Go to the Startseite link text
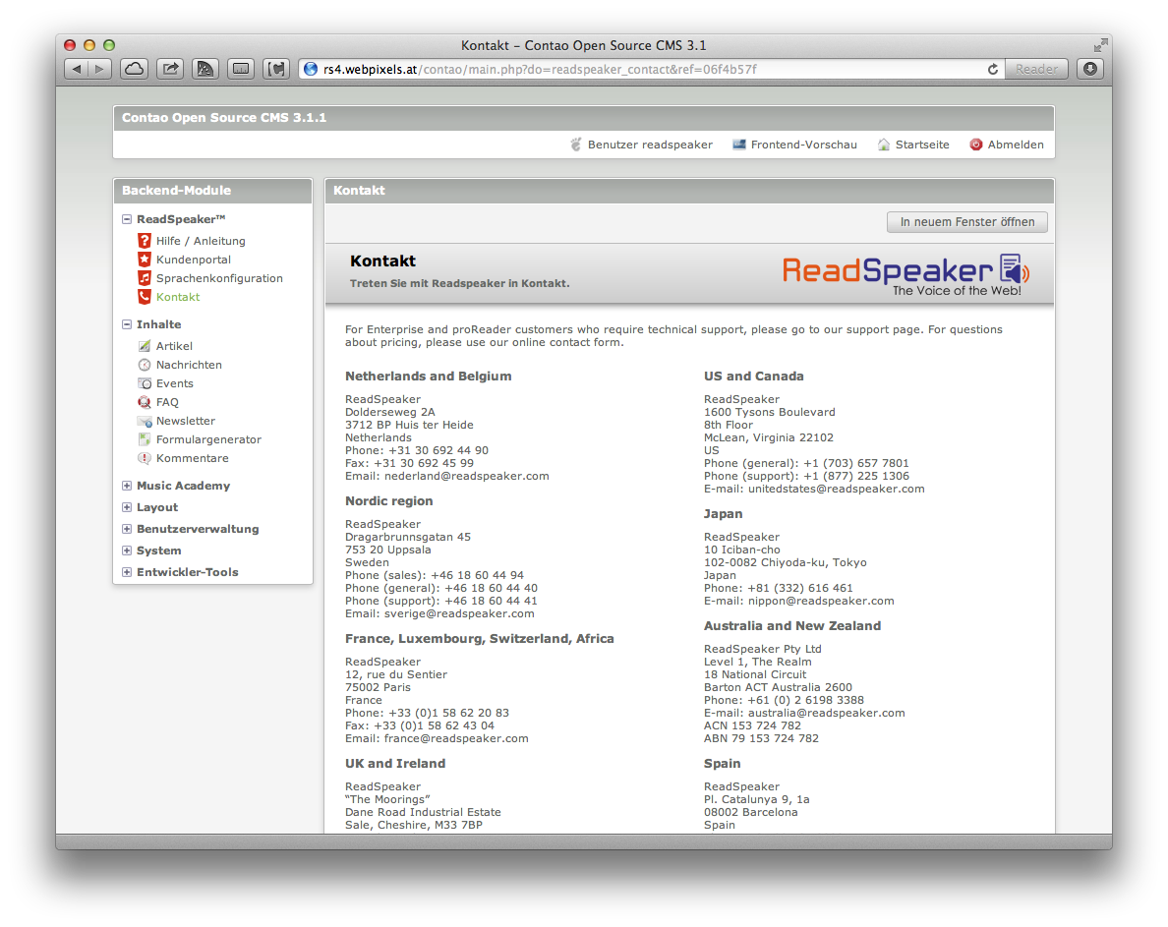 coord(922,145)
